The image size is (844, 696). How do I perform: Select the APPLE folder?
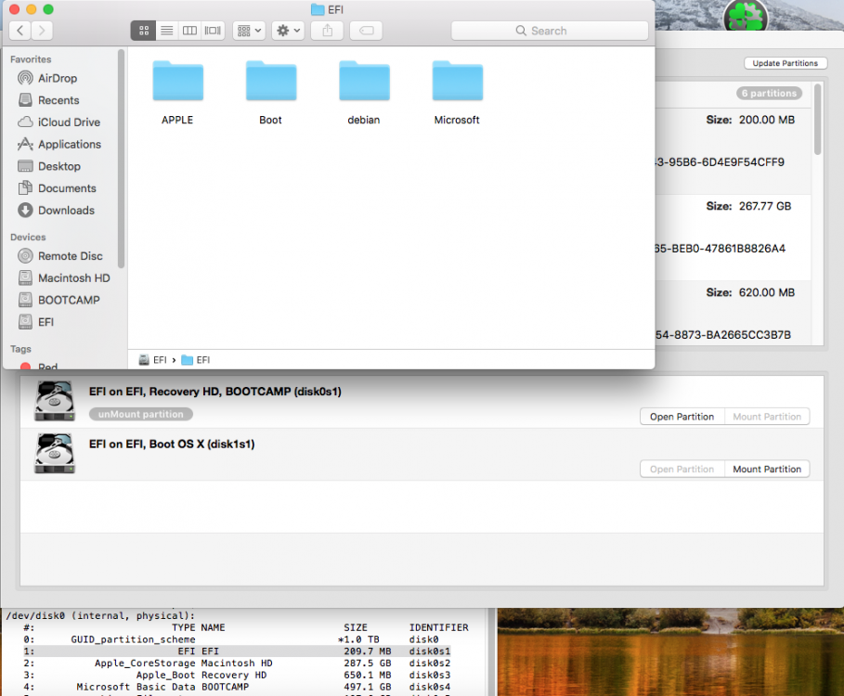coord(177,93)
